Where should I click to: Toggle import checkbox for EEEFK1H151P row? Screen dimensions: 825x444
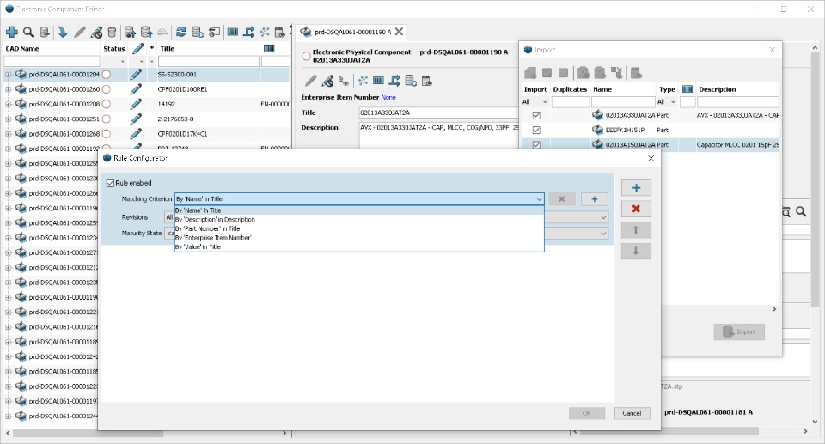point(536,130)
